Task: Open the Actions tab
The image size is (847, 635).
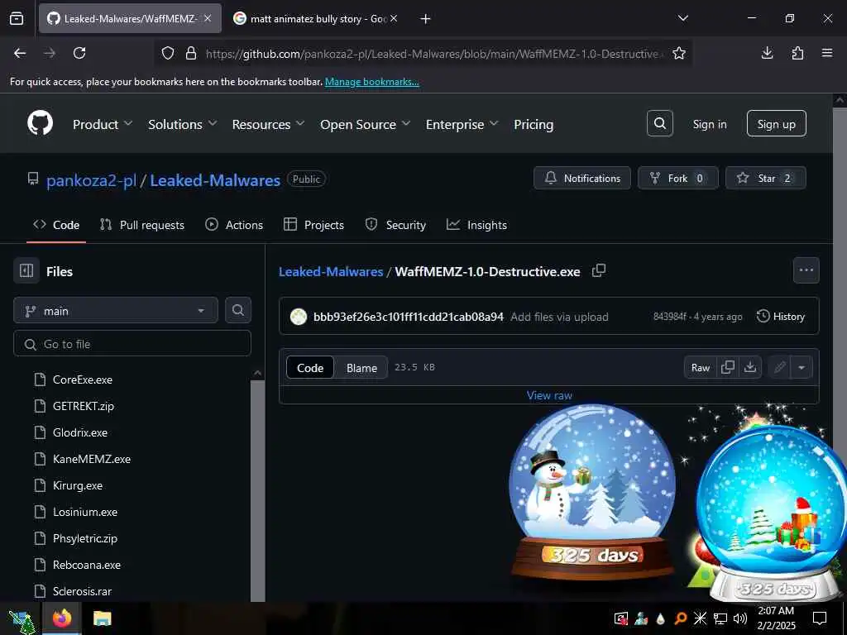Action: coord(234,225)
